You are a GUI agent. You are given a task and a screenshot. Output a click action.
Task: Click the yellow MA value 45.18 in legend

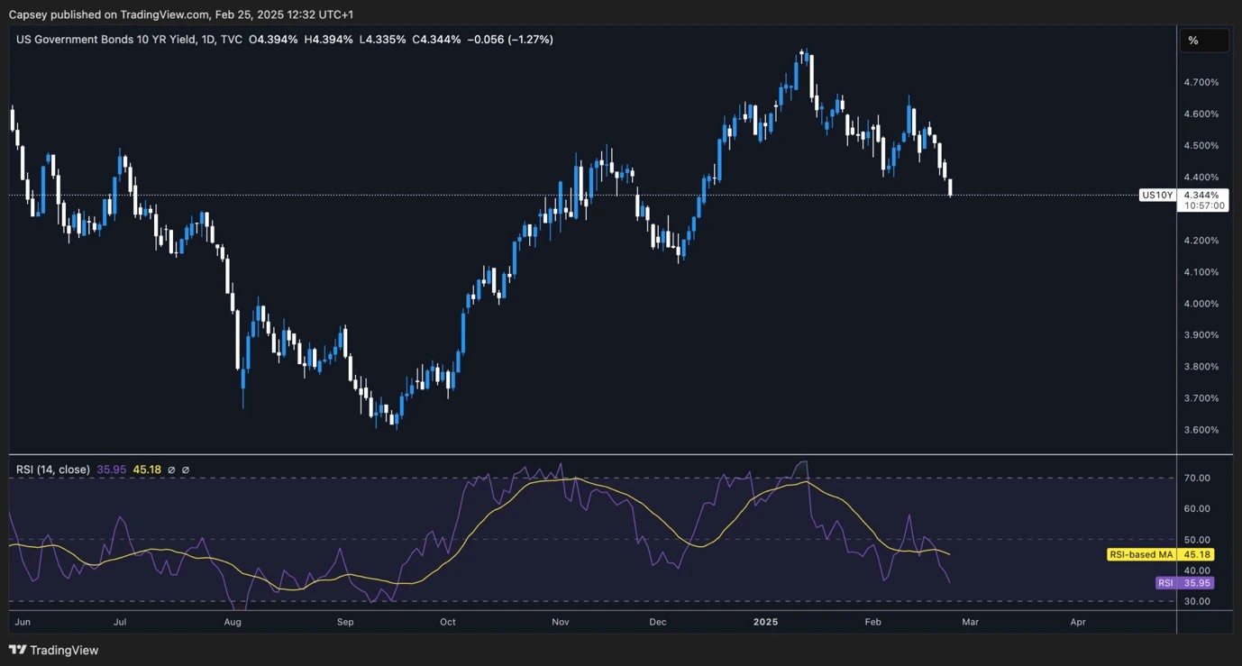point(147,470)
